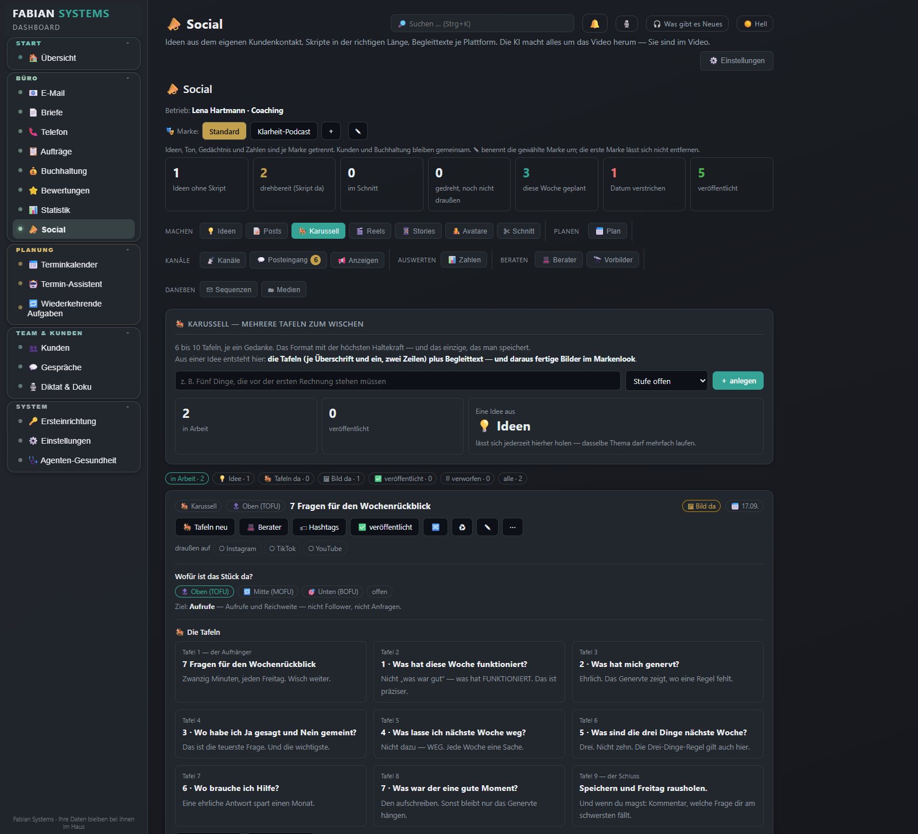
Task: Open the Posteingang tab
Action: pos(289,260)
